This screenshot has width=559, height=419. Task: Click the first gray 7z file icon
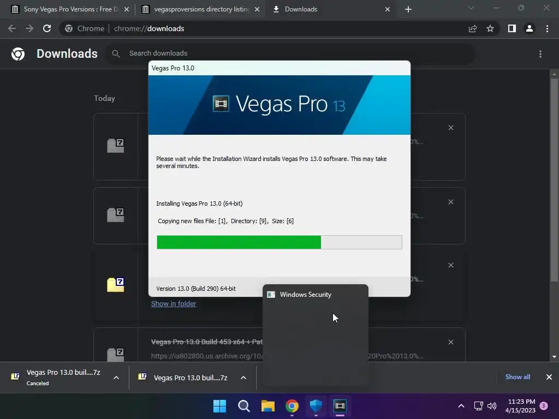coord(116,146)
